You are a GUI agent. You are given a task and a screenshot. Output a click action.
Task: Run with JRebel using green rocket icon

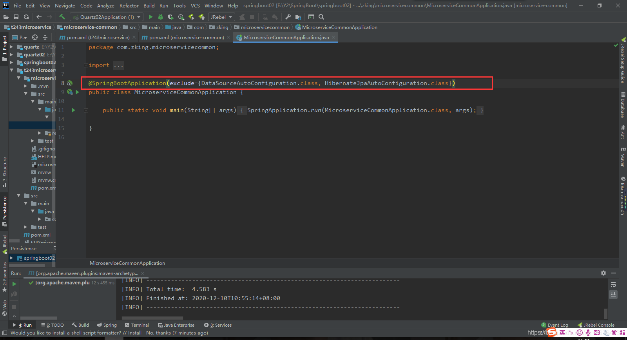point(191,17)
